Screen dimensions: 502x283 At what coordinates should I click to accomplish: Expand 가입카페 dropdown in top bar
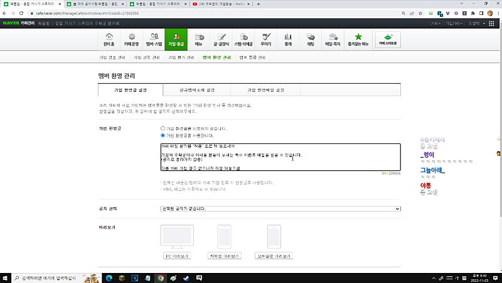pos(453,23)
